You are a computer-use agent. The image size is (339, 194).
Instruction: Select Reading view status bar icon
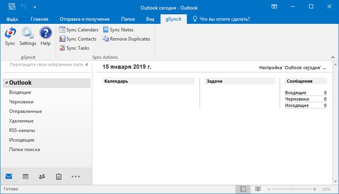coord(258,189)
